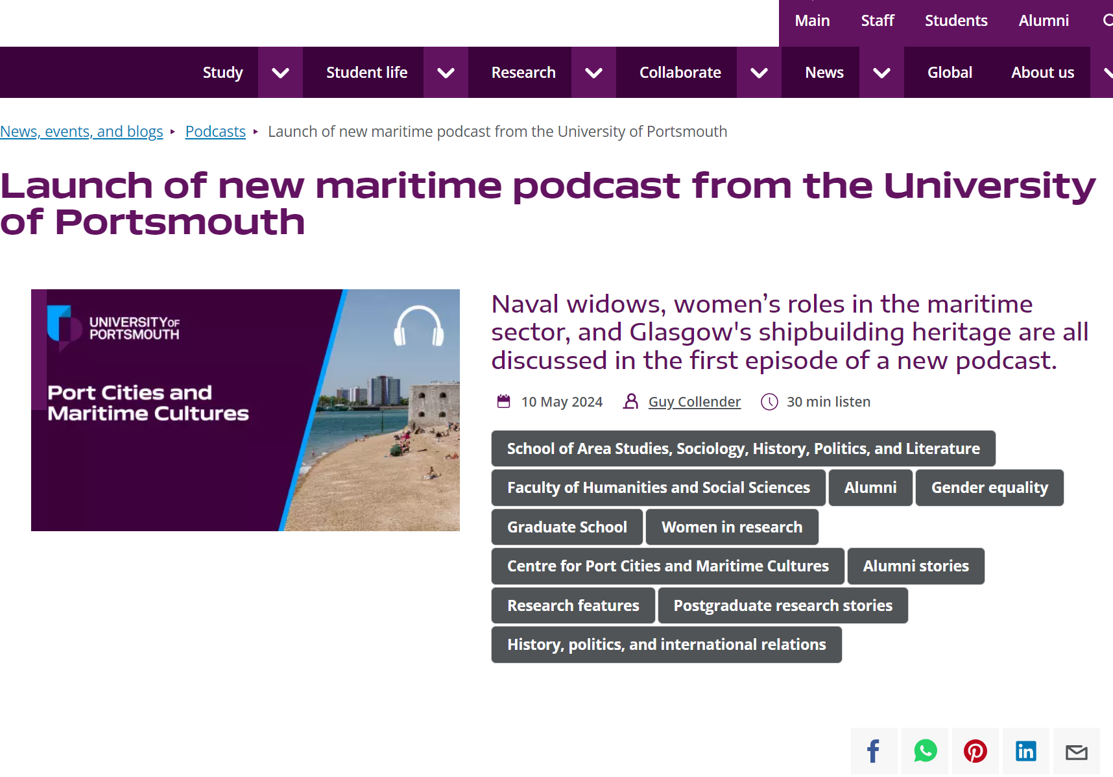Go to the Podcasts breadcrumb link
This screenshot has width=1113, height=777.
coord(215,132)
